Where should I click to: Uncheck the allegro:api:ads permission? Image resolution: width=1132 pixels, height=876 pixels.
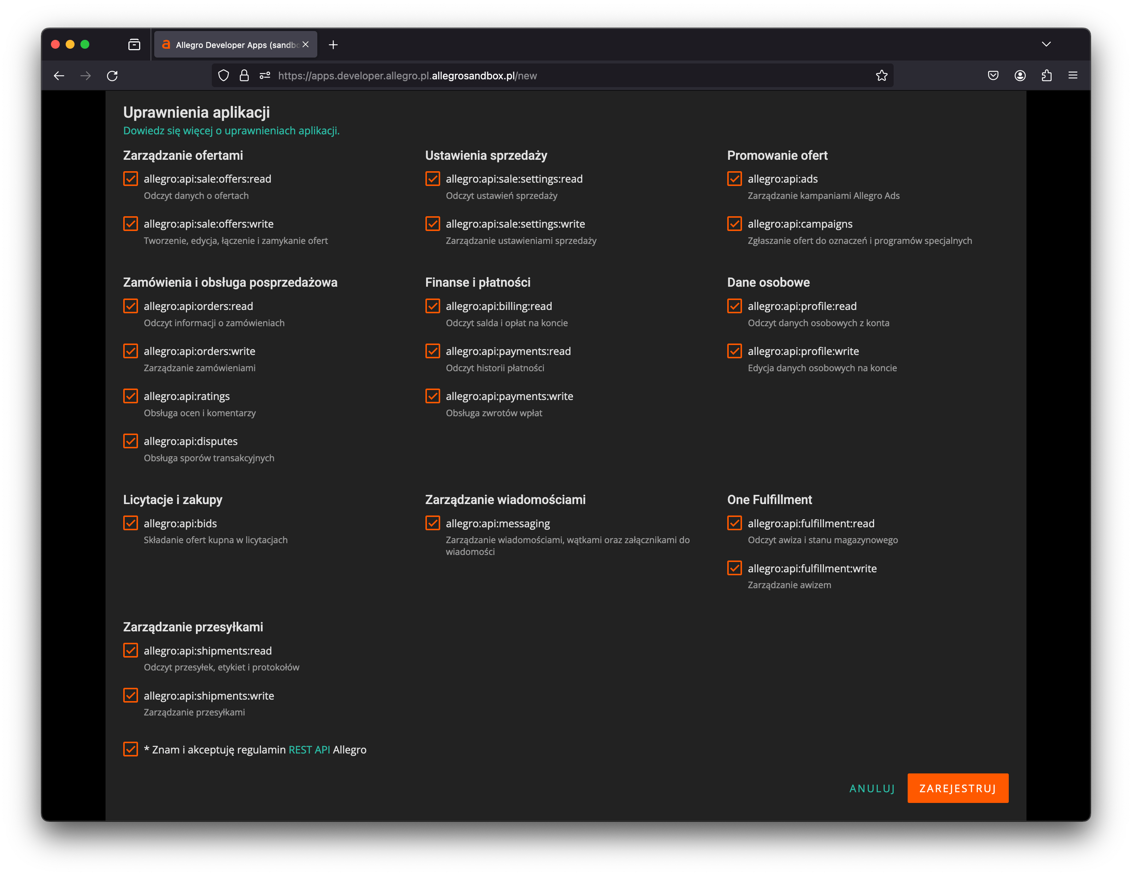(735, 179)
